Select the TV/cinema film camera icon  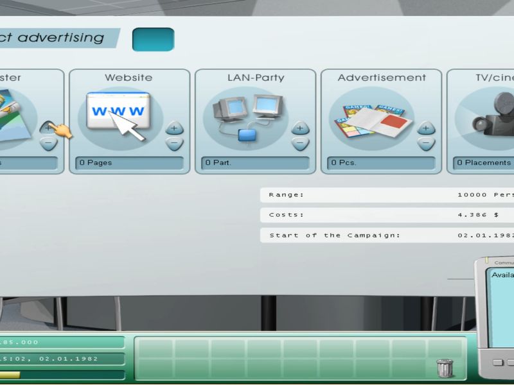[x=493, y=115]
